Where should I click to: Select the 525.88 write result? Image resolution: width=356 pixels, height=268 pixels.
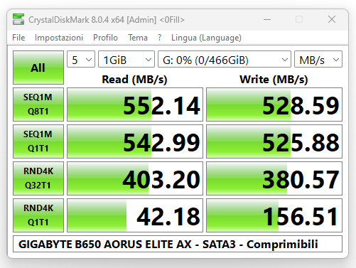click(x=274, y=141)
